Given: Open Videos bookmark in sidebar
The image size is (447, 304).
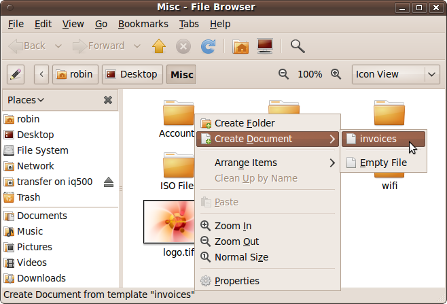Looking at the screenshot, I should click(x=60, y=263).
